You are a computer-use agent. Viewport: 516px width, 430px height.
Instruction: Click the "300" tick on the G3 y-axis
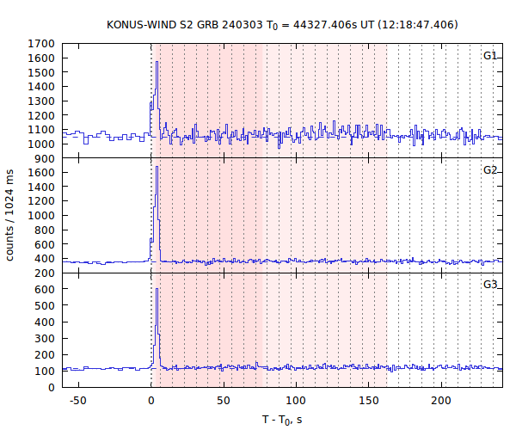(x=45, y=338)
